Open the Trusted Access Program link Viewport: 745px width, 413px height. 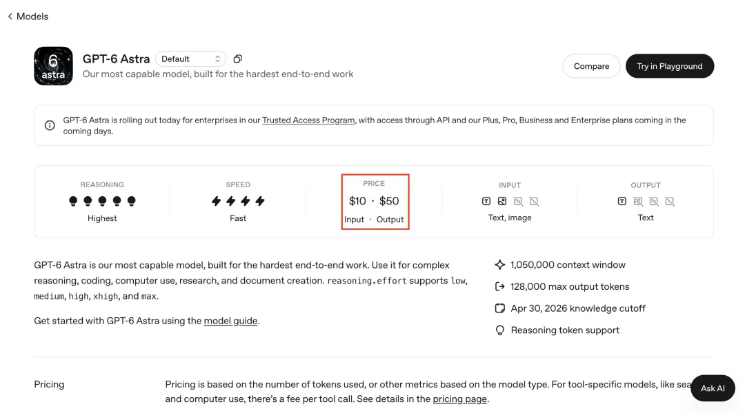308,120
